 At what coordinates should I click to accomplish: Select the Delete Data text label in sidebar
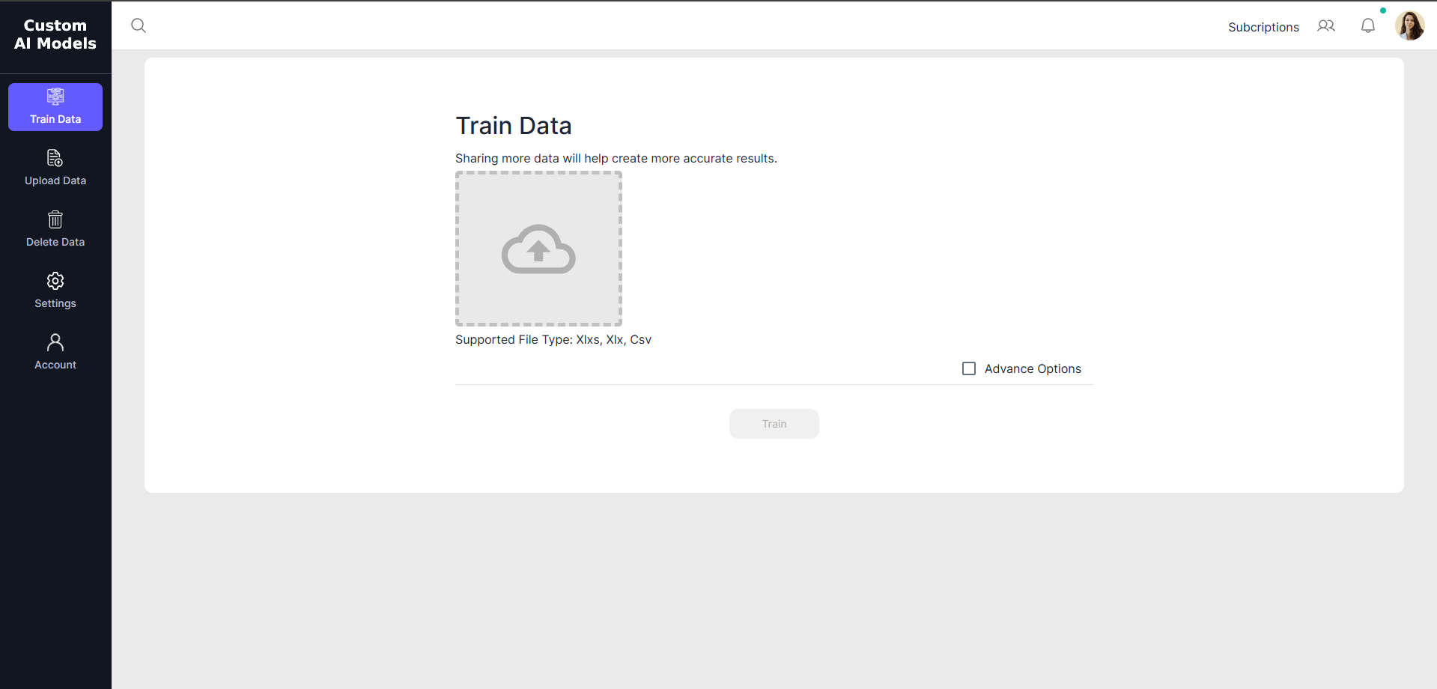(x=55, y=242)
